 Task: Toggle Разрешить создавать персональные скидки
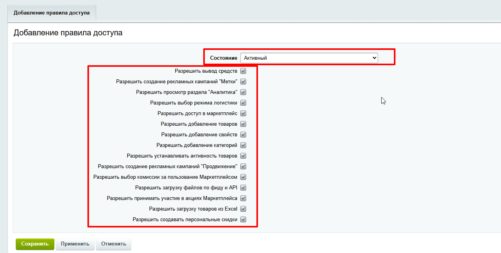tap(243, 220)
